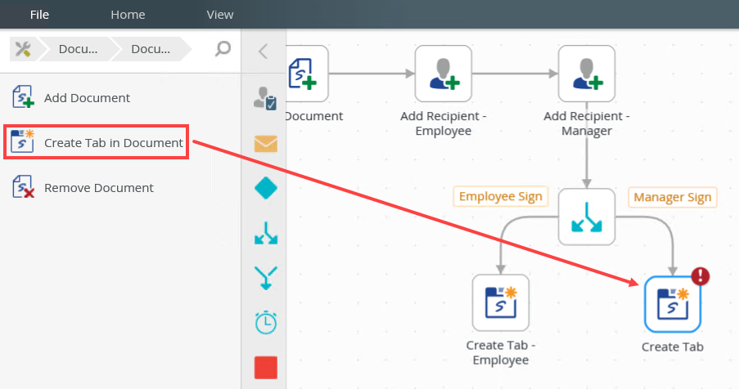Click the Add Recipient - Manager caption
739x389 pixels.
click(586, 123)
